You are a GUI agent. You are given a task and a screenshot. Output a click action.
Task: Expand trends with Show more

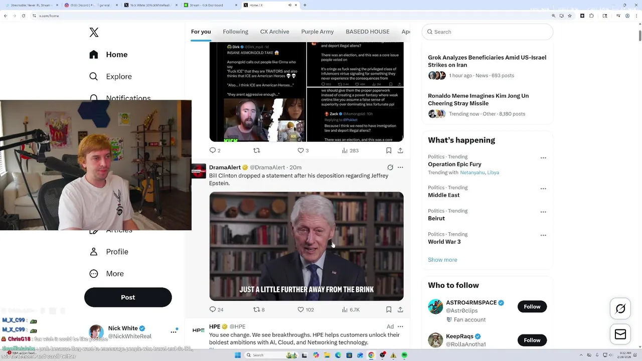click(x=442, y=260)
